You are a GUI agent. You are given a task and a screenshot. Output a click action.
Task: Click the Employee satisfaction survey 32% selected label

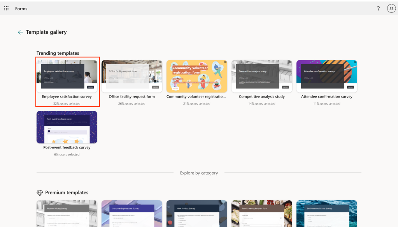point(67,103)
